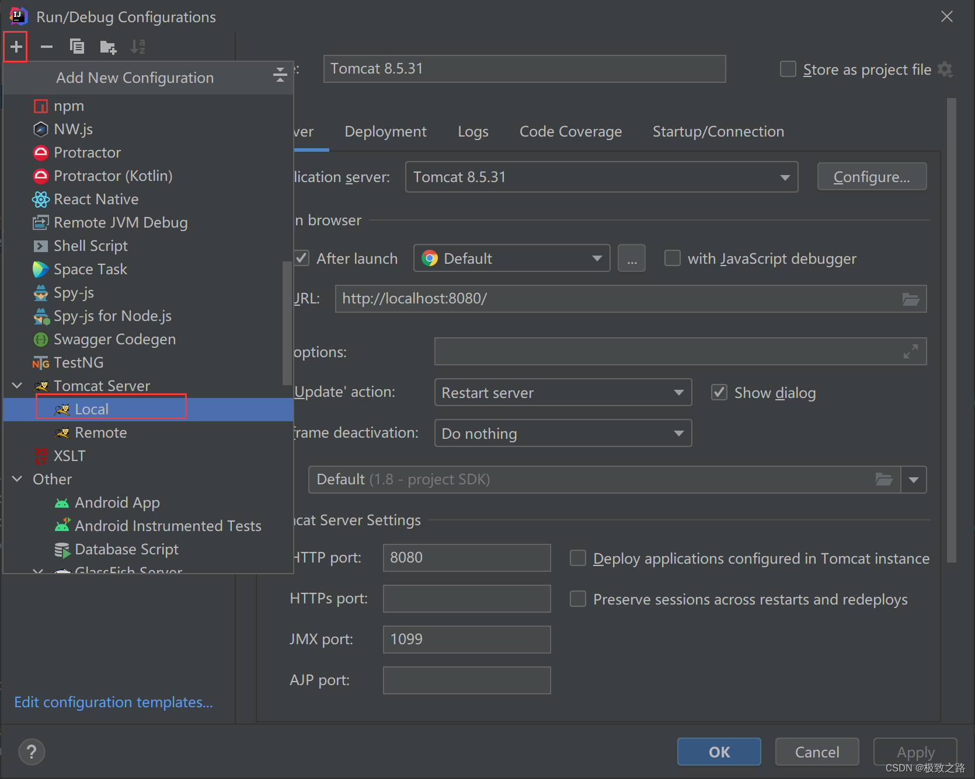Open the Do nothing frame deactivation dropdown
975x779 pixels.
pos(563,433)
